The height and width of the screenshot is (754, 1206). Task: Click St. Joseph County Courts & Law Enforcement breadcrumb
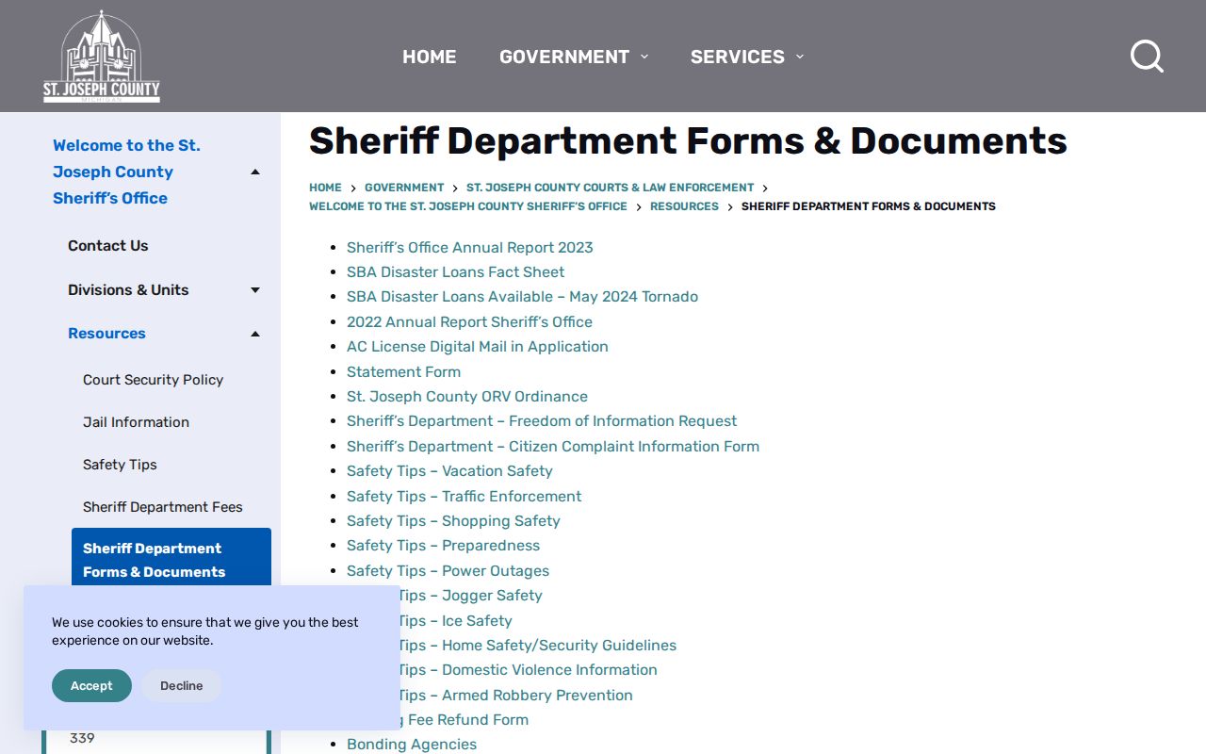(x=610, y=188)
